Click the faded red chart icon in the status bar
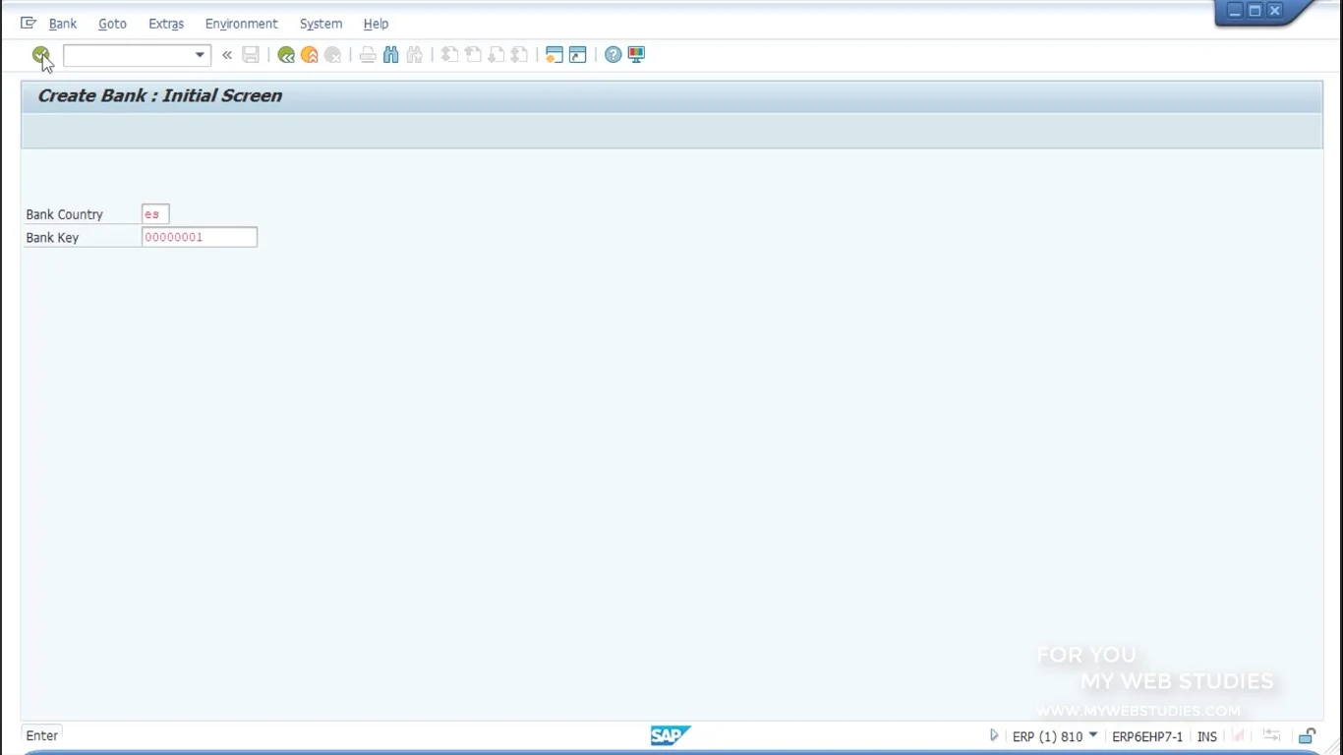This screenshot has height=755, width=1343. [1239, 735]
